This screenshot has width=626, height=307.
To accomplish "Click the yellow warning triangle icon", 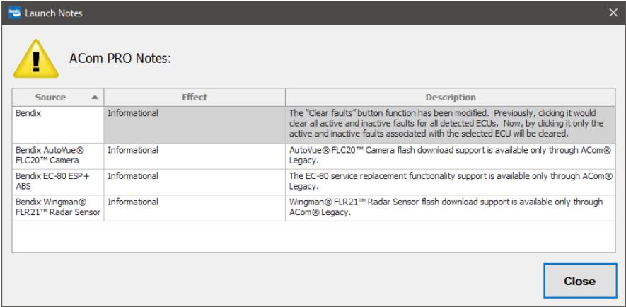I will 35,59.
